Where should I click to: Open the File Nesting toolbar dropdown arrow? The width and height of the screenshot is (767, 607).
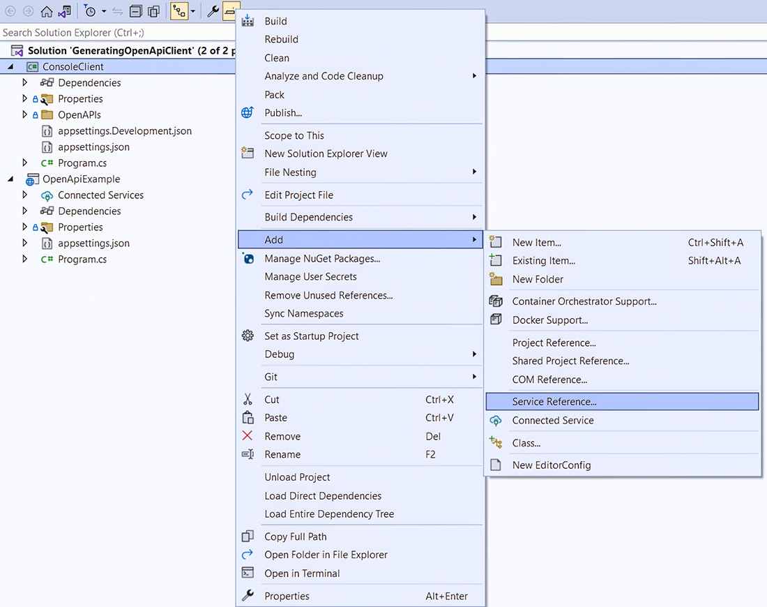192,11
